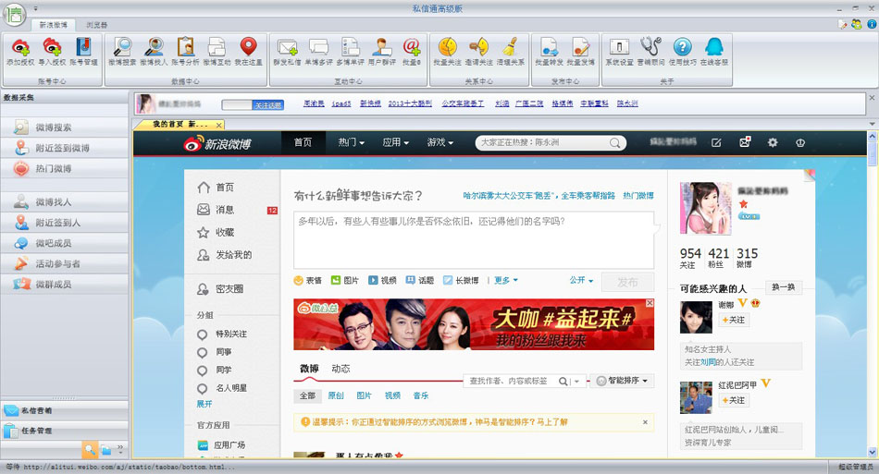Click the compose-post icon in Weibo header
The image size is (879, 474).
pos(716,142)
